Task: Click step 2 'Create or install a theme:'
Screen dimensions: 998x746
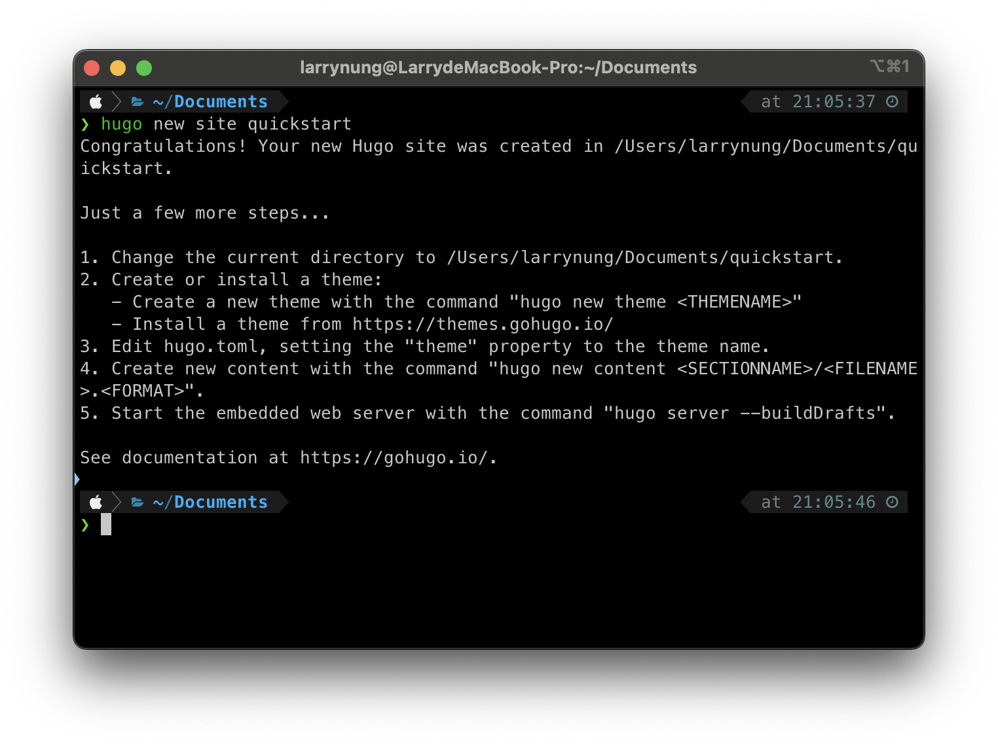Action: (x=231, y=279)
